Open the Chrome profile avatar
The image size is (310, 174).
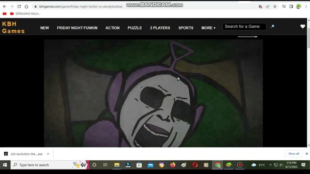[x=299, y=6]
